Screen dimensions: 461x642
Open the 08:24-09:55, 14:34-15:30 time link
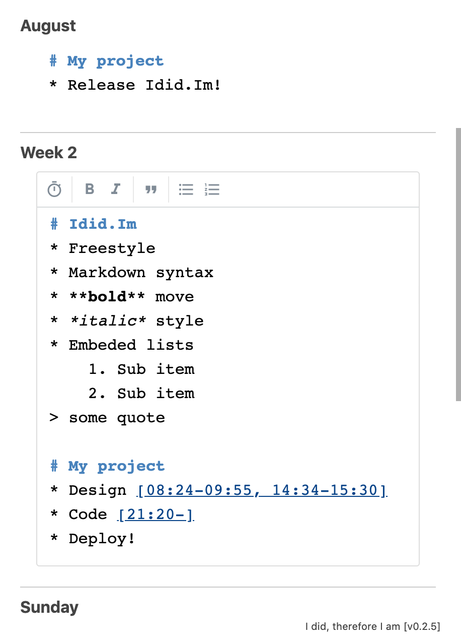point(262,490)
